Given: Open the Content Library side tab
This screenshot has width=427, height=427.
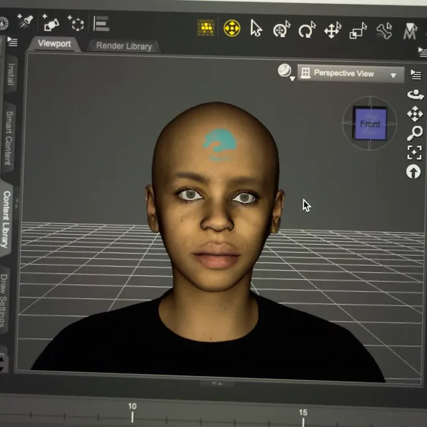Looking at the screenshot, I should point(7,219).
